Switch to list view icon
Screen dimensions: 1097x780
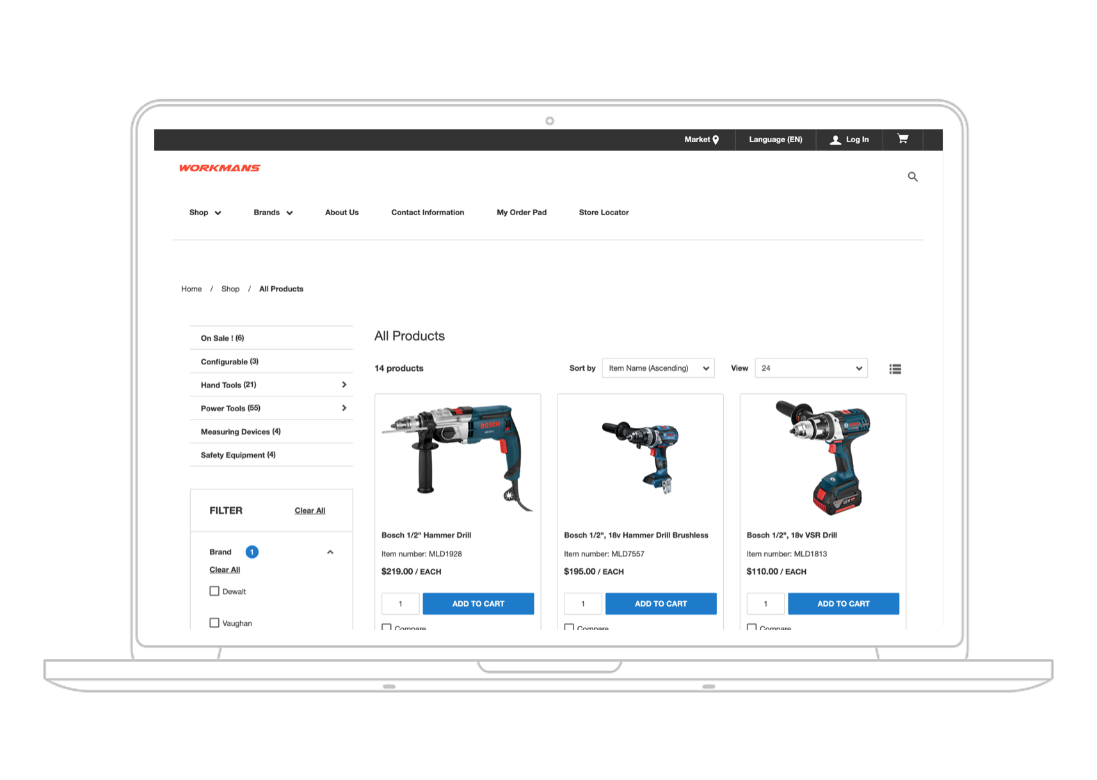click(x=895, y=369)
